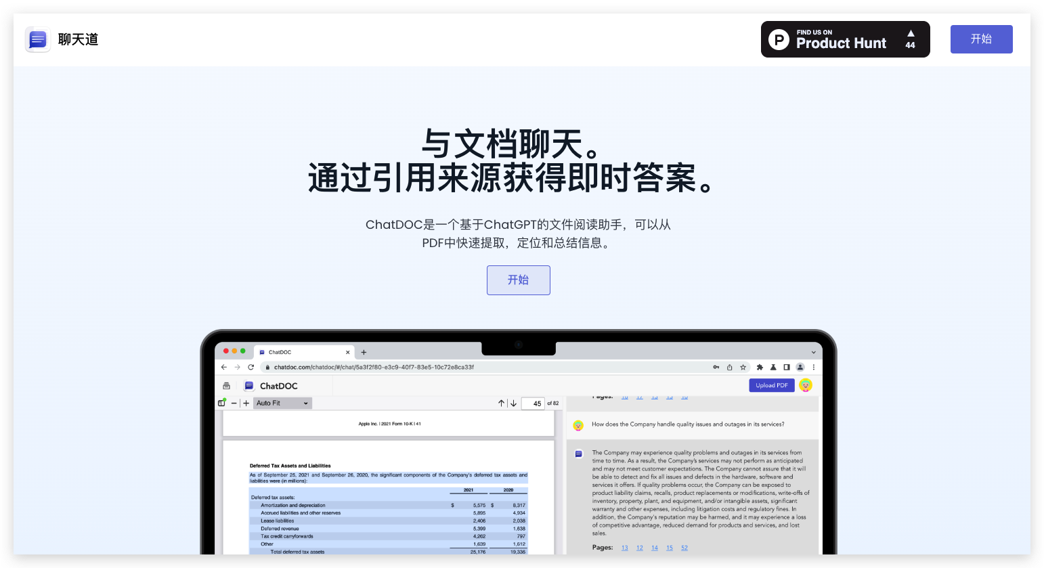Click the document list icon beside ChatDOC logo
Viewport: 1044px width, 568px height.
[226, 386]
